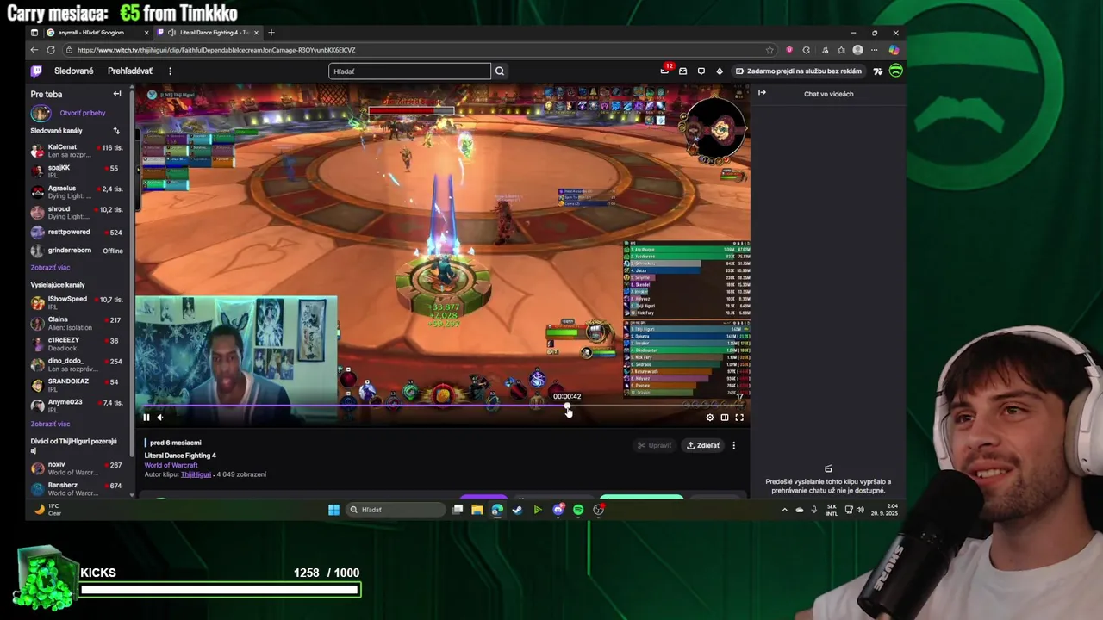Open Steam from the taskbar

point(517,510)
